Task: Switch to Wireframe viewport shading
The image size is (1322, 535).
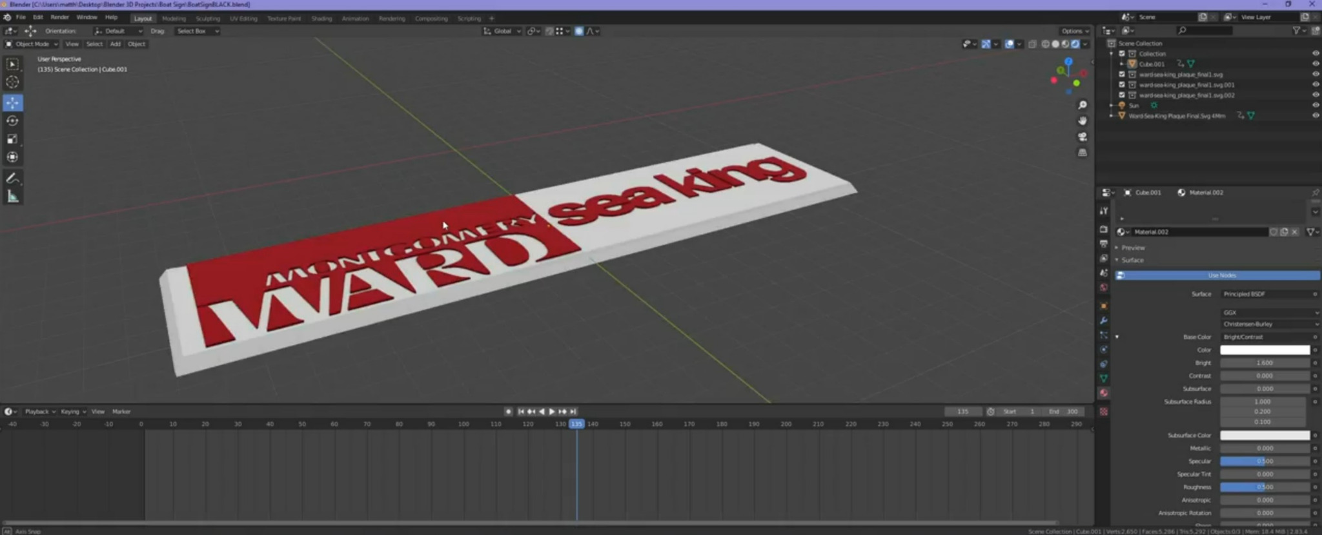Action: (x=1046, y=44)
